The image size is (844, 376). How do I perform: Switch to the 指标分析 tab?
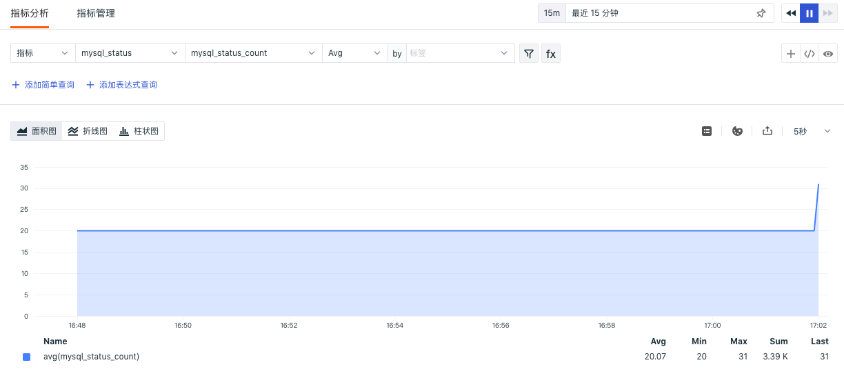pyautogui.click(x=30, y=13)
